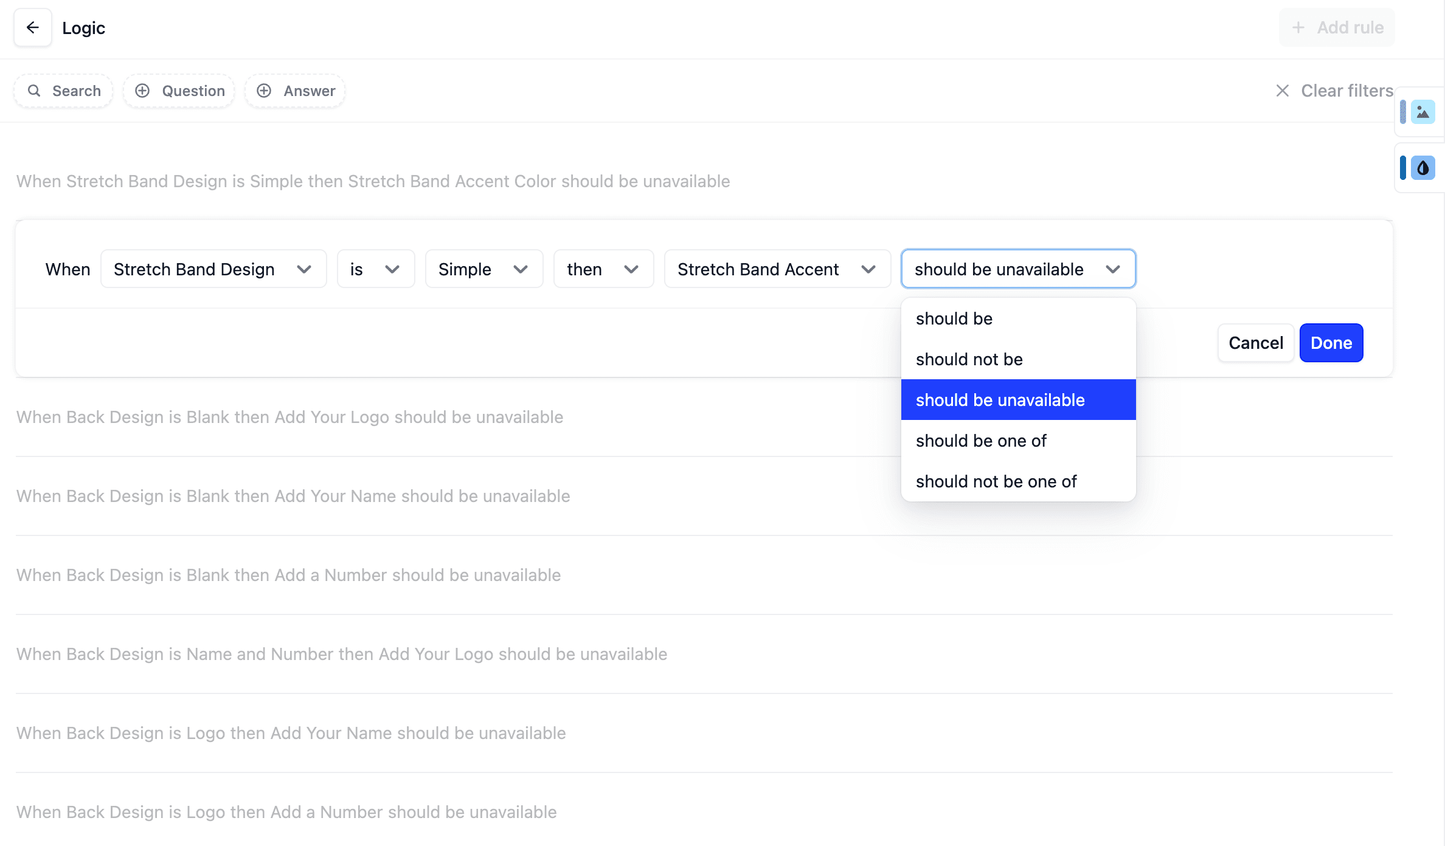Click the plus icon on Question filter

(x=142, y=91)
